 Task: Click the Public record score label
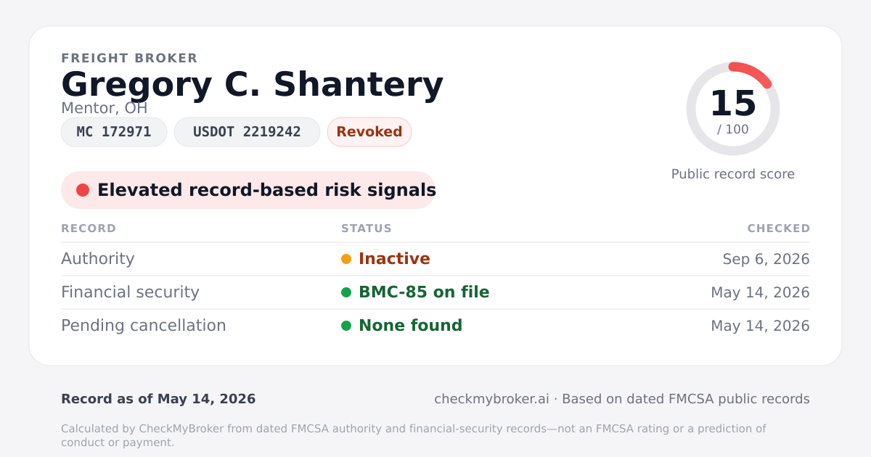click(733, 174)
